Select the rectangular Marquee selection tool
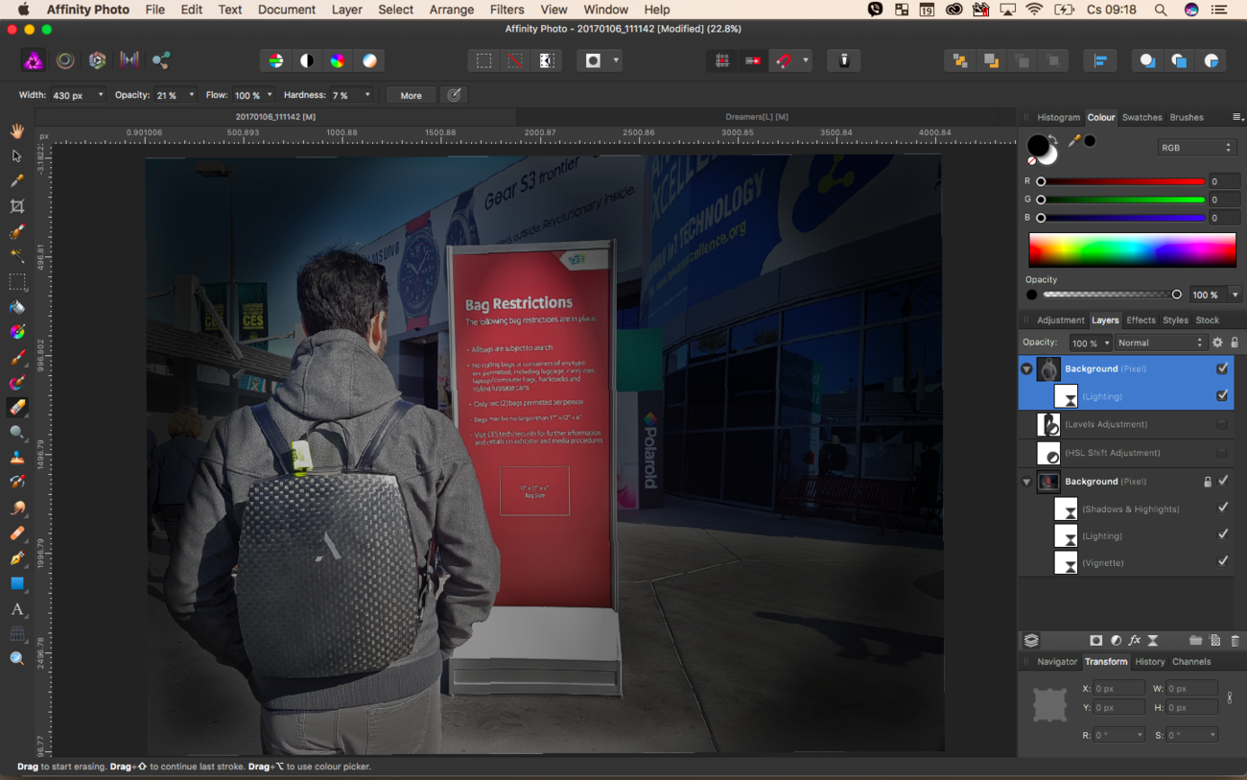Image resolution: width=1247 pixels, height=780 pixels. coord(17,282)
